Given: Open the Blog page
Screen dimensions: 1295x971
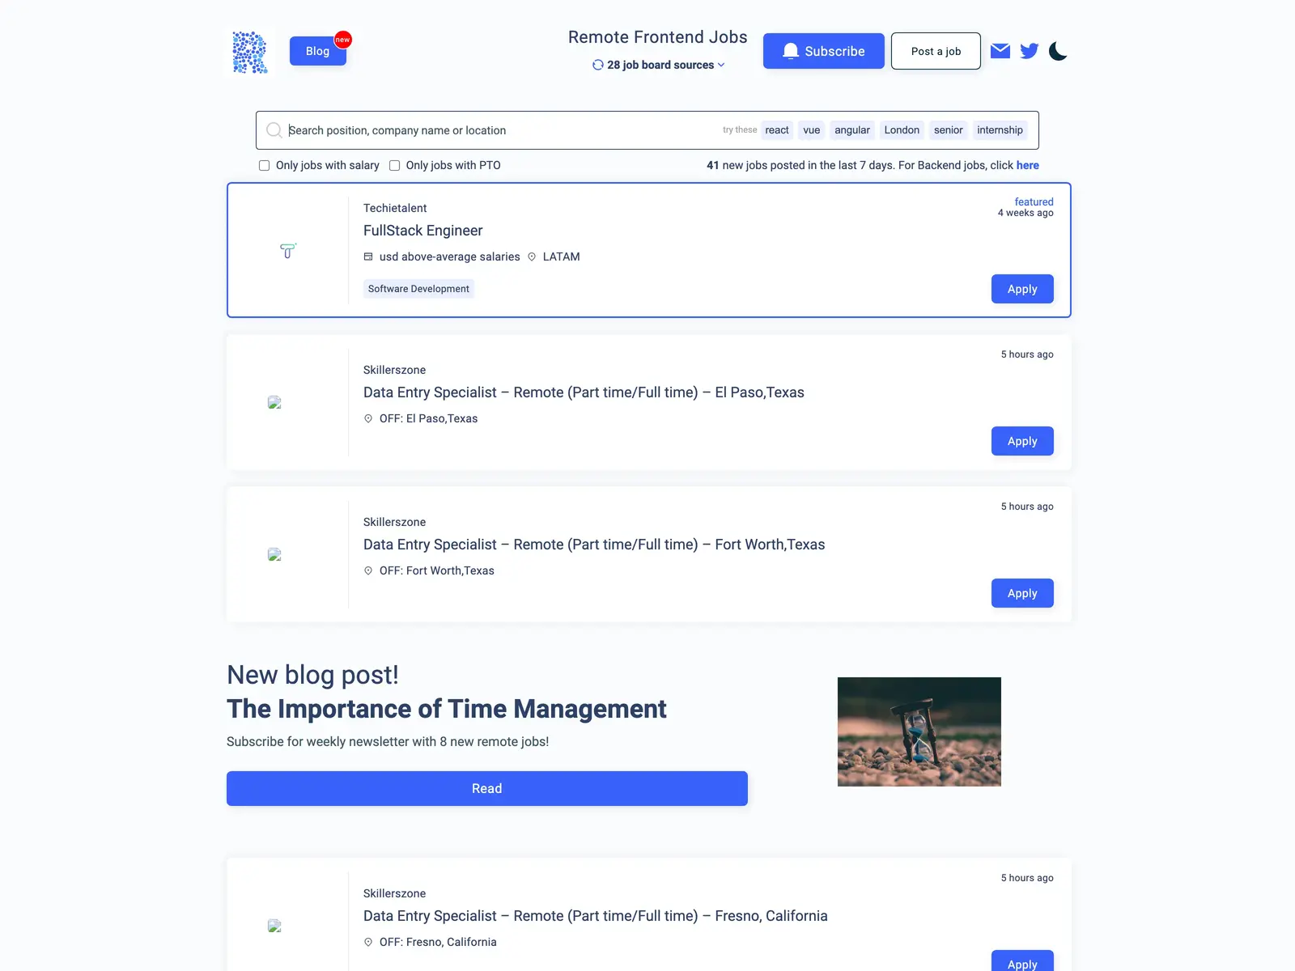Looking at the screenshot, I should pyautogui.click(x=318, y=51).
